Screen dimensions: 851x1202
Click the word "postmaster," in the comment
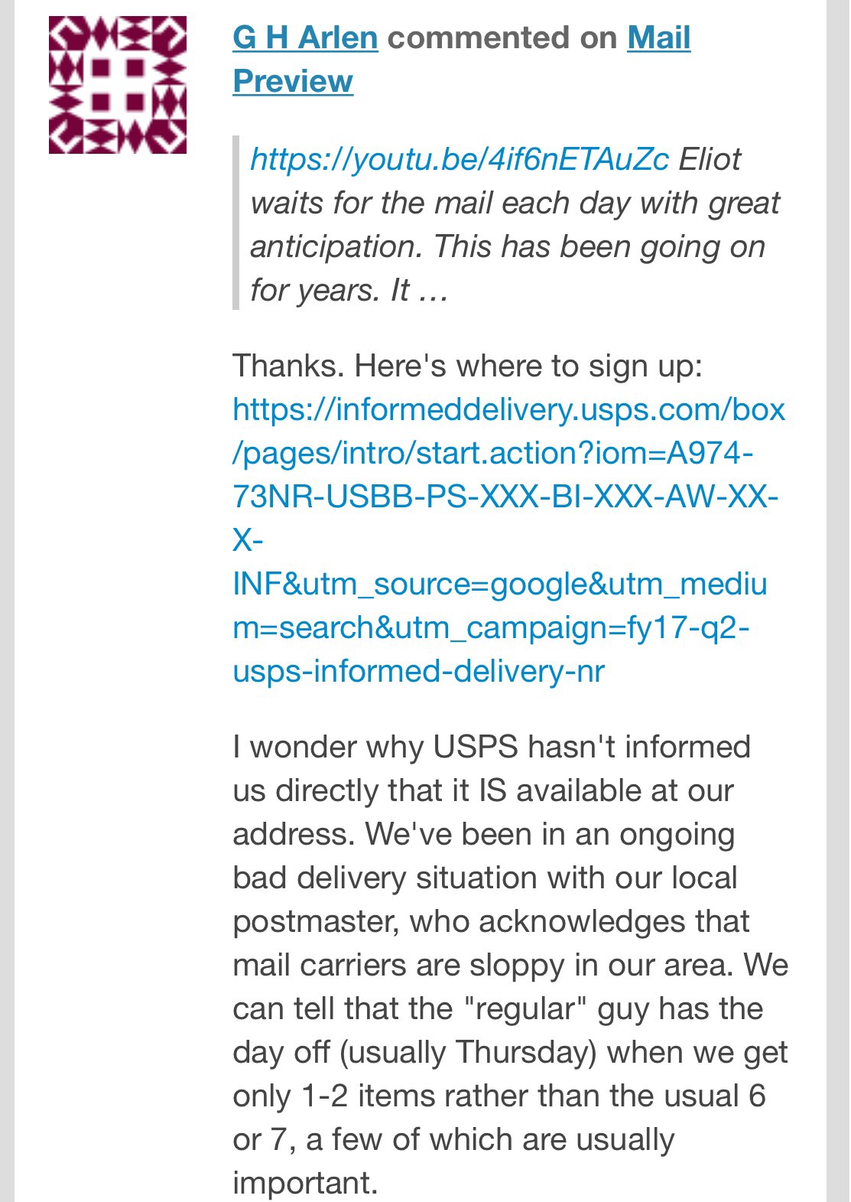point(315,921)
